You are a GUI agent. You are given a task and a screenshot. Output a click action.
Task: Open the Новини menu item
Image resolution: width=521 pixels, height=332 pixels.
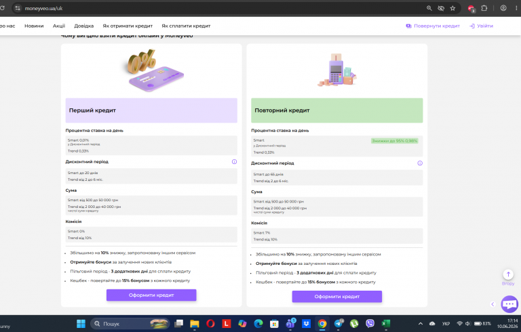pos(34,26)
